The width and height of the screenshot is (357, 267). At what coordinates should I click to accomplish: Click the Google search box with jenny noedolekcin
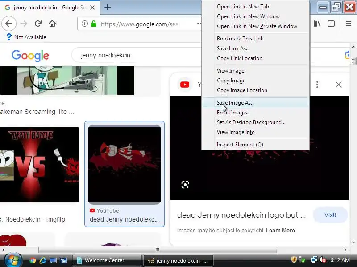click(137, 55)
